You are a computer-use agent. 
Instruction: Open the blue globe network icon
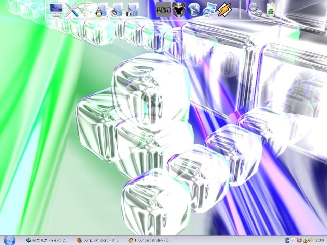click(x=194, y=10)
